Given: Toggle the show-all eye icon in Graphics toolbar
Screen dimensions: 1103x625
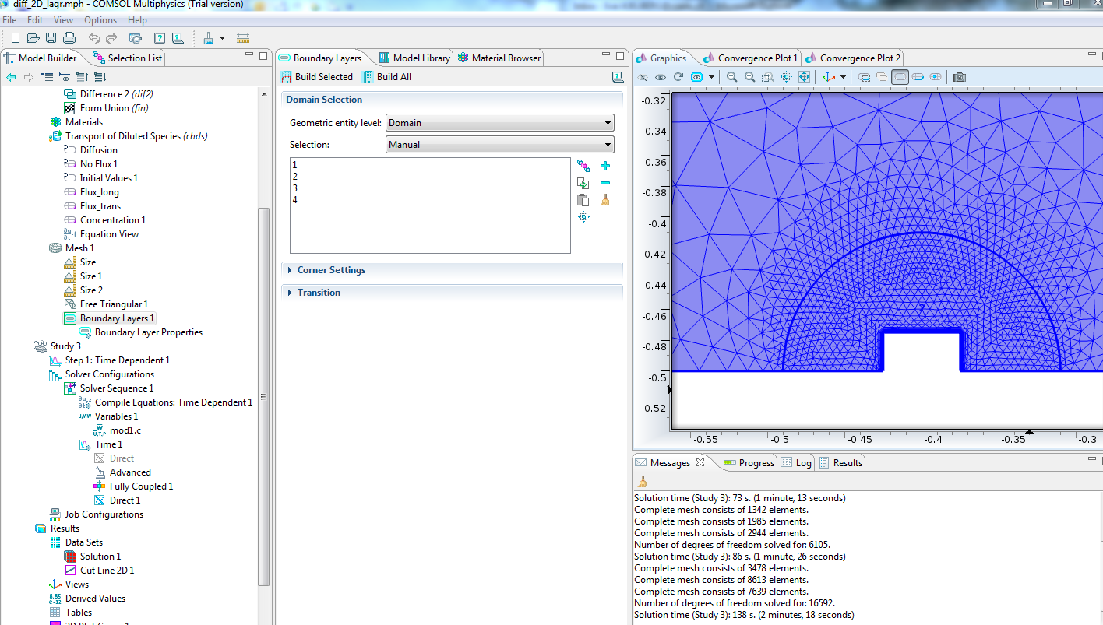Looking at the screenshot, I should click(661, 77).
